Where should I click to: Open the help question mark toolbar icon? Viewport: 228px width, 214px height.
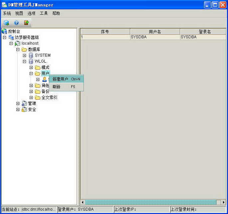[16, 23]
